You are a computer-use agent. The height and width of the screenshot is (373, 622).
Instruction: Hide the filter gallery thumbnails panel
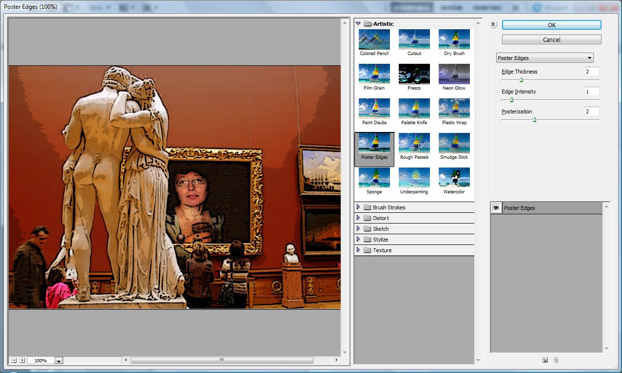(x=493, y=24)
